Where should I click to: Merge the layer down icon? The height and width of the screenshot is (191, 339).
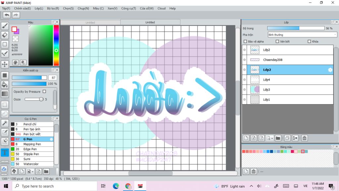pos(295,138)
